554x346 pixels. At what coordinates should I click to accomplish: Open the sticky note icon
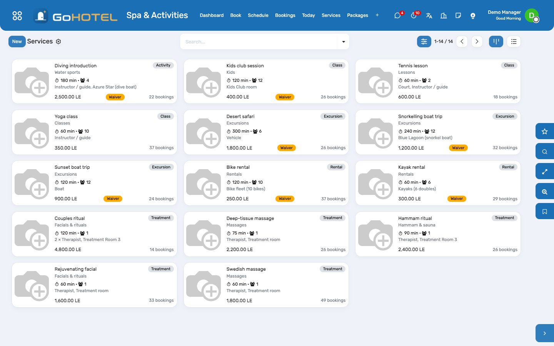458,15
